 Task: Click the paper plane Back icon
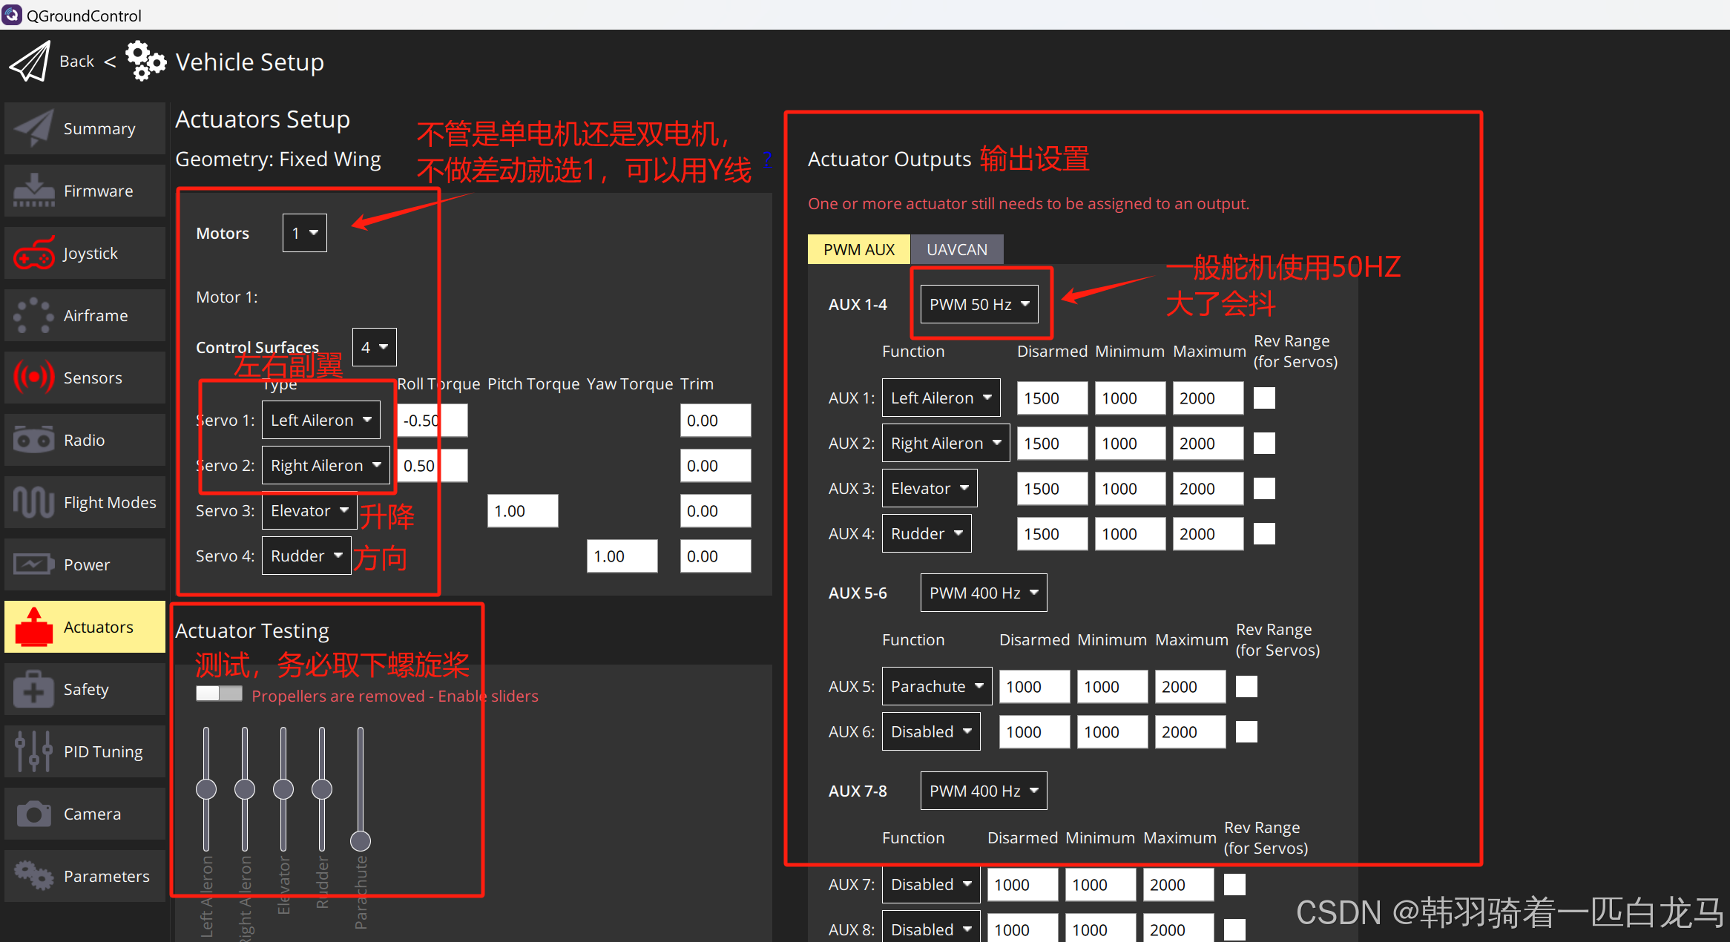[x=30, y=62]
